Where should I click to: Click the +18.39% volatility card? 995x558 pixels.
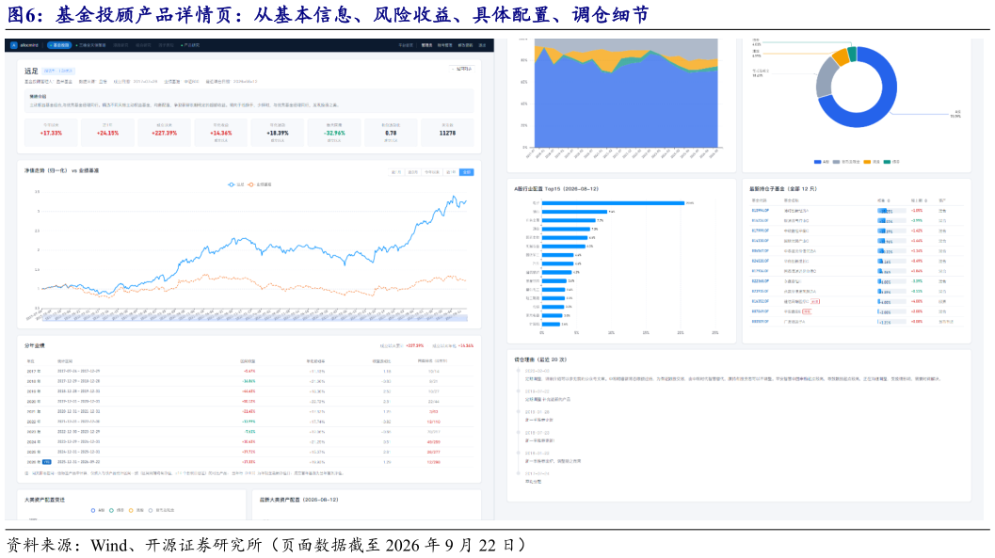coord(278,133)
